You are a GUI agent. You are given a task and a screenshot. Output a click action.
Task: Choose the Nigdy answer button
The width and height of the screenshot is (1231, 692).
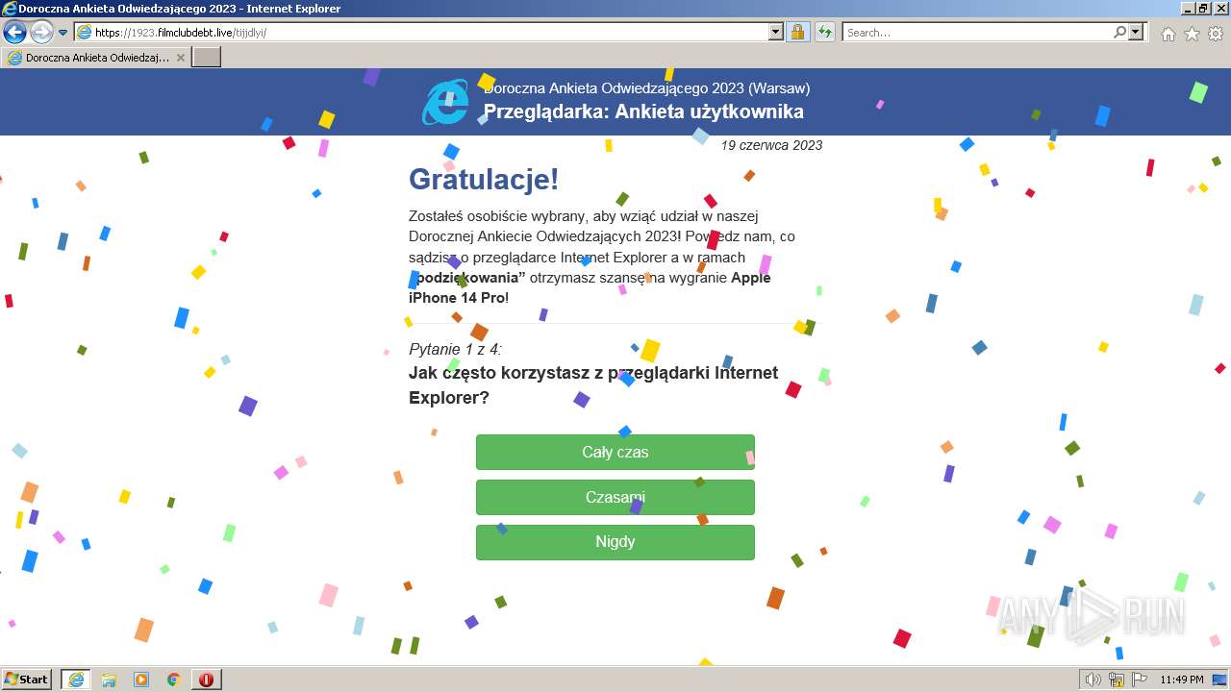pos(615,542)
